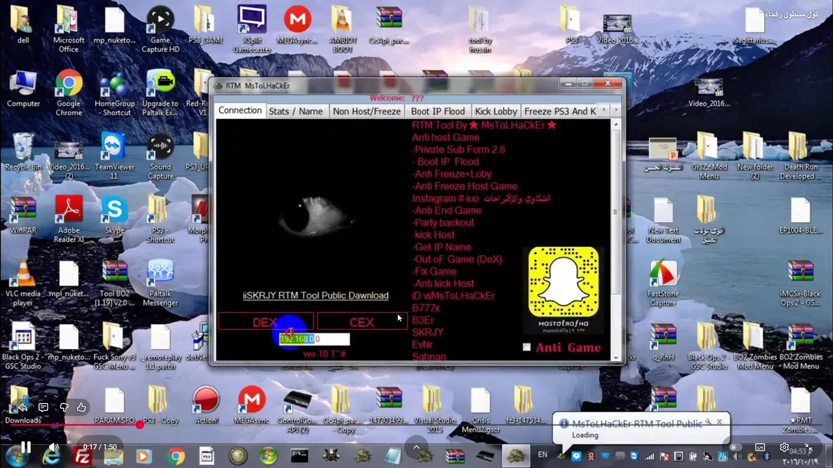This screenshot has height=468, width=833.
Task: Click the active RTM tool taskbar button
Action: click(516, 456)
